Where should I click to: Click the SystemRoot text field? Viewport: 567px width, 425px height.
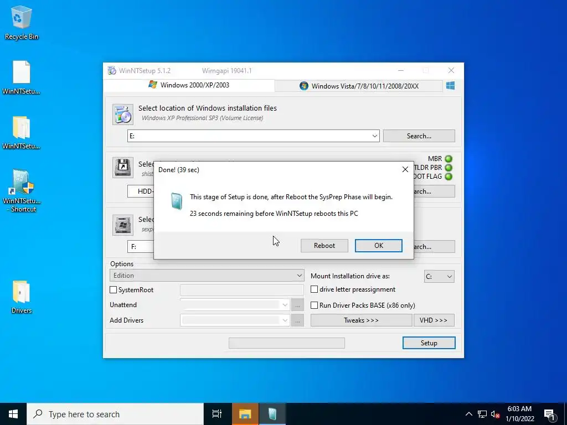click(242, 290)
